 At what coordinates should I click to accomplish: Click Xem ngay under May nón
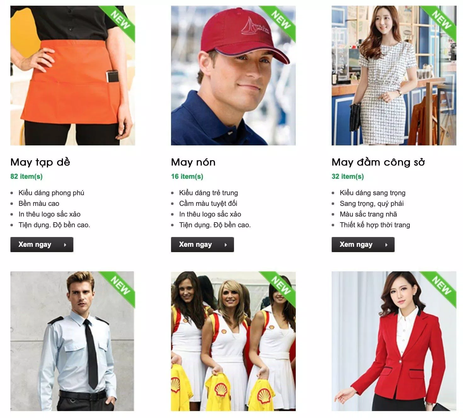coord(203,245)
